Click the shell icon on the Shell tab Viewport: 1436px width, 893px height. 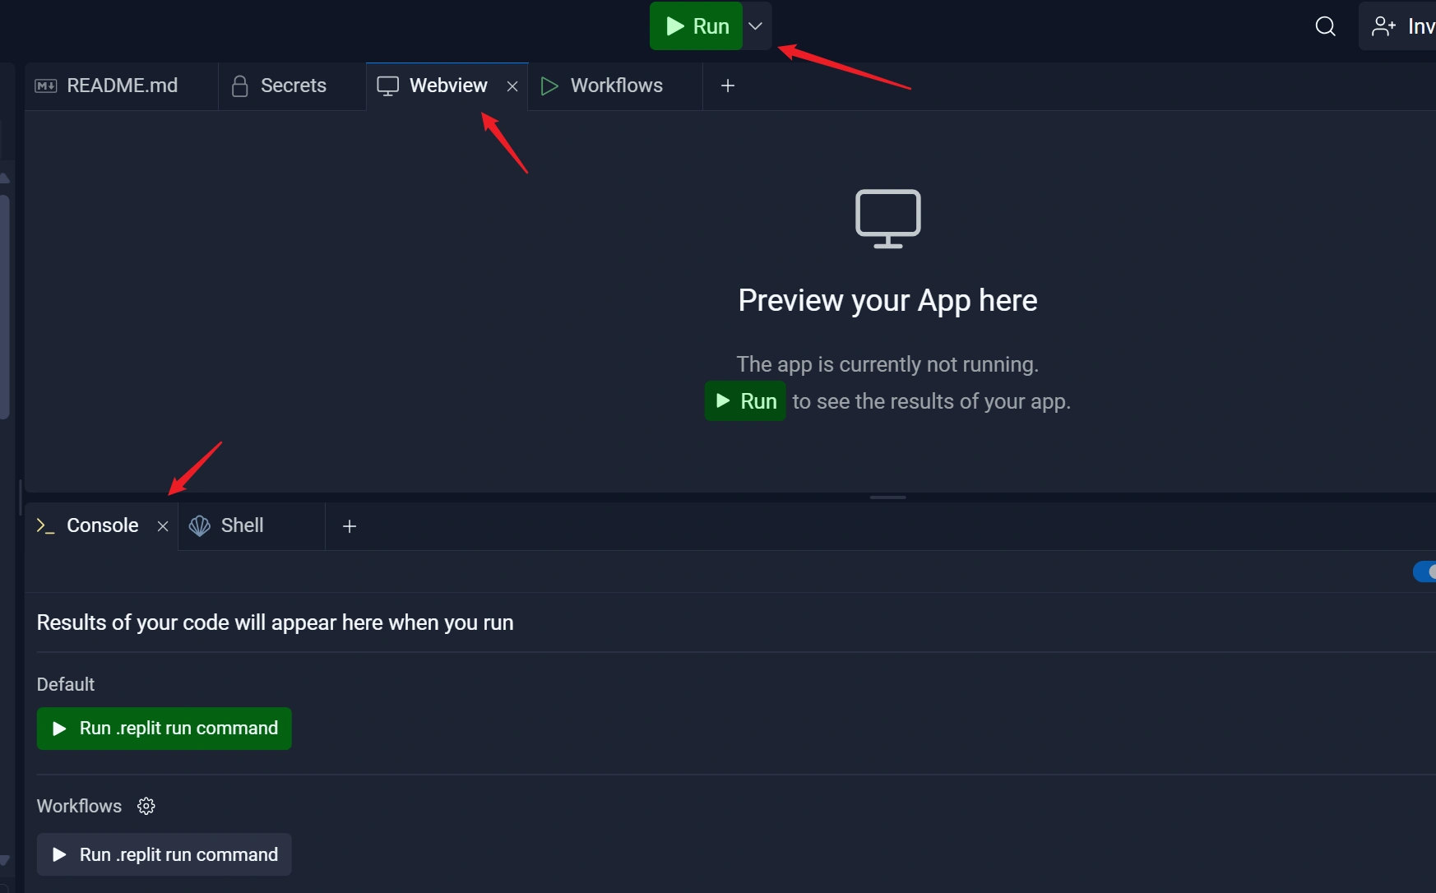[x=199, y=525]
